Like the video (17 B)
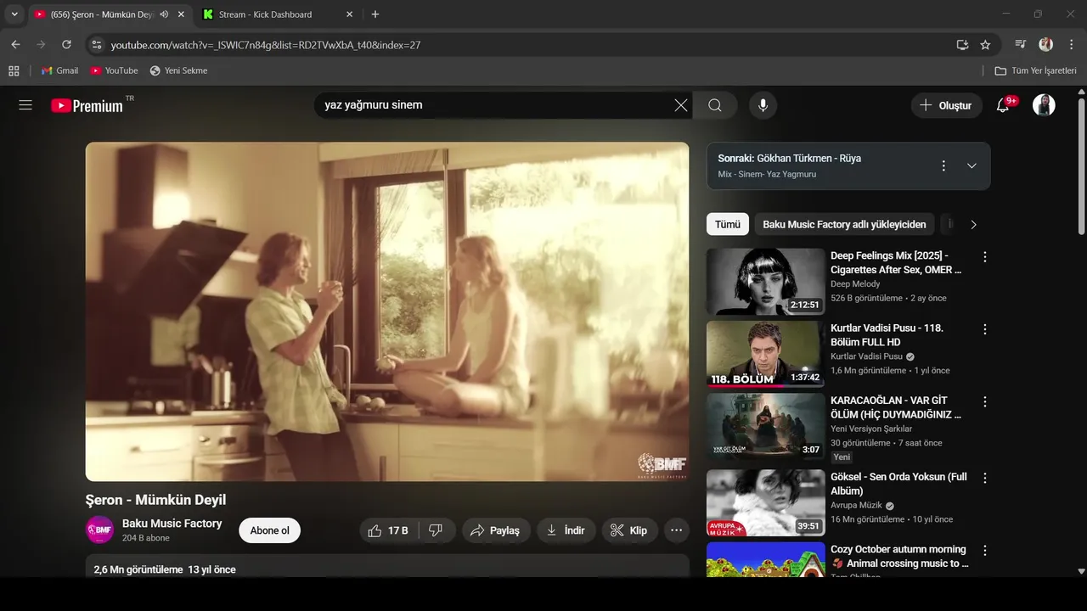 pos(389,530)
